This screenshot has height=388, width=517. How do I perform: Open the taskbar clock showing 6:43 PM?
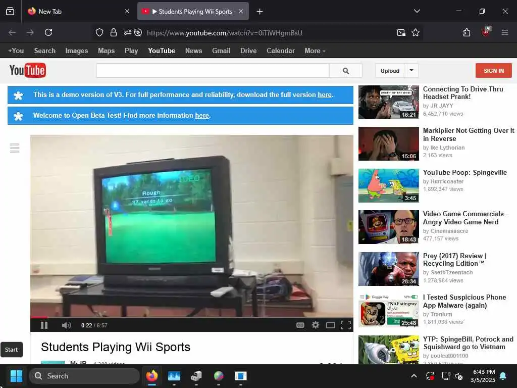coord(483,376)
